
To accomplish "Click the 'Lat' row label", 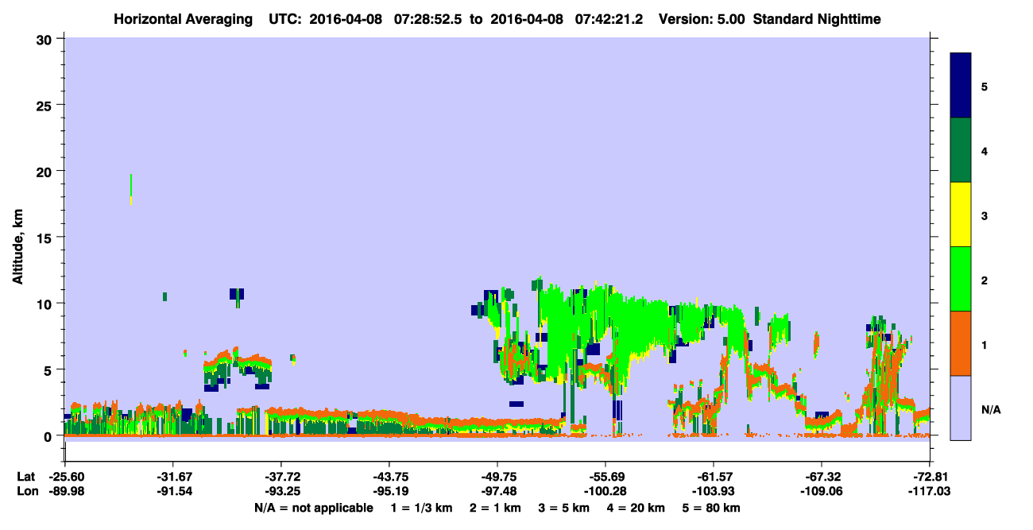I will click(25, 477).
